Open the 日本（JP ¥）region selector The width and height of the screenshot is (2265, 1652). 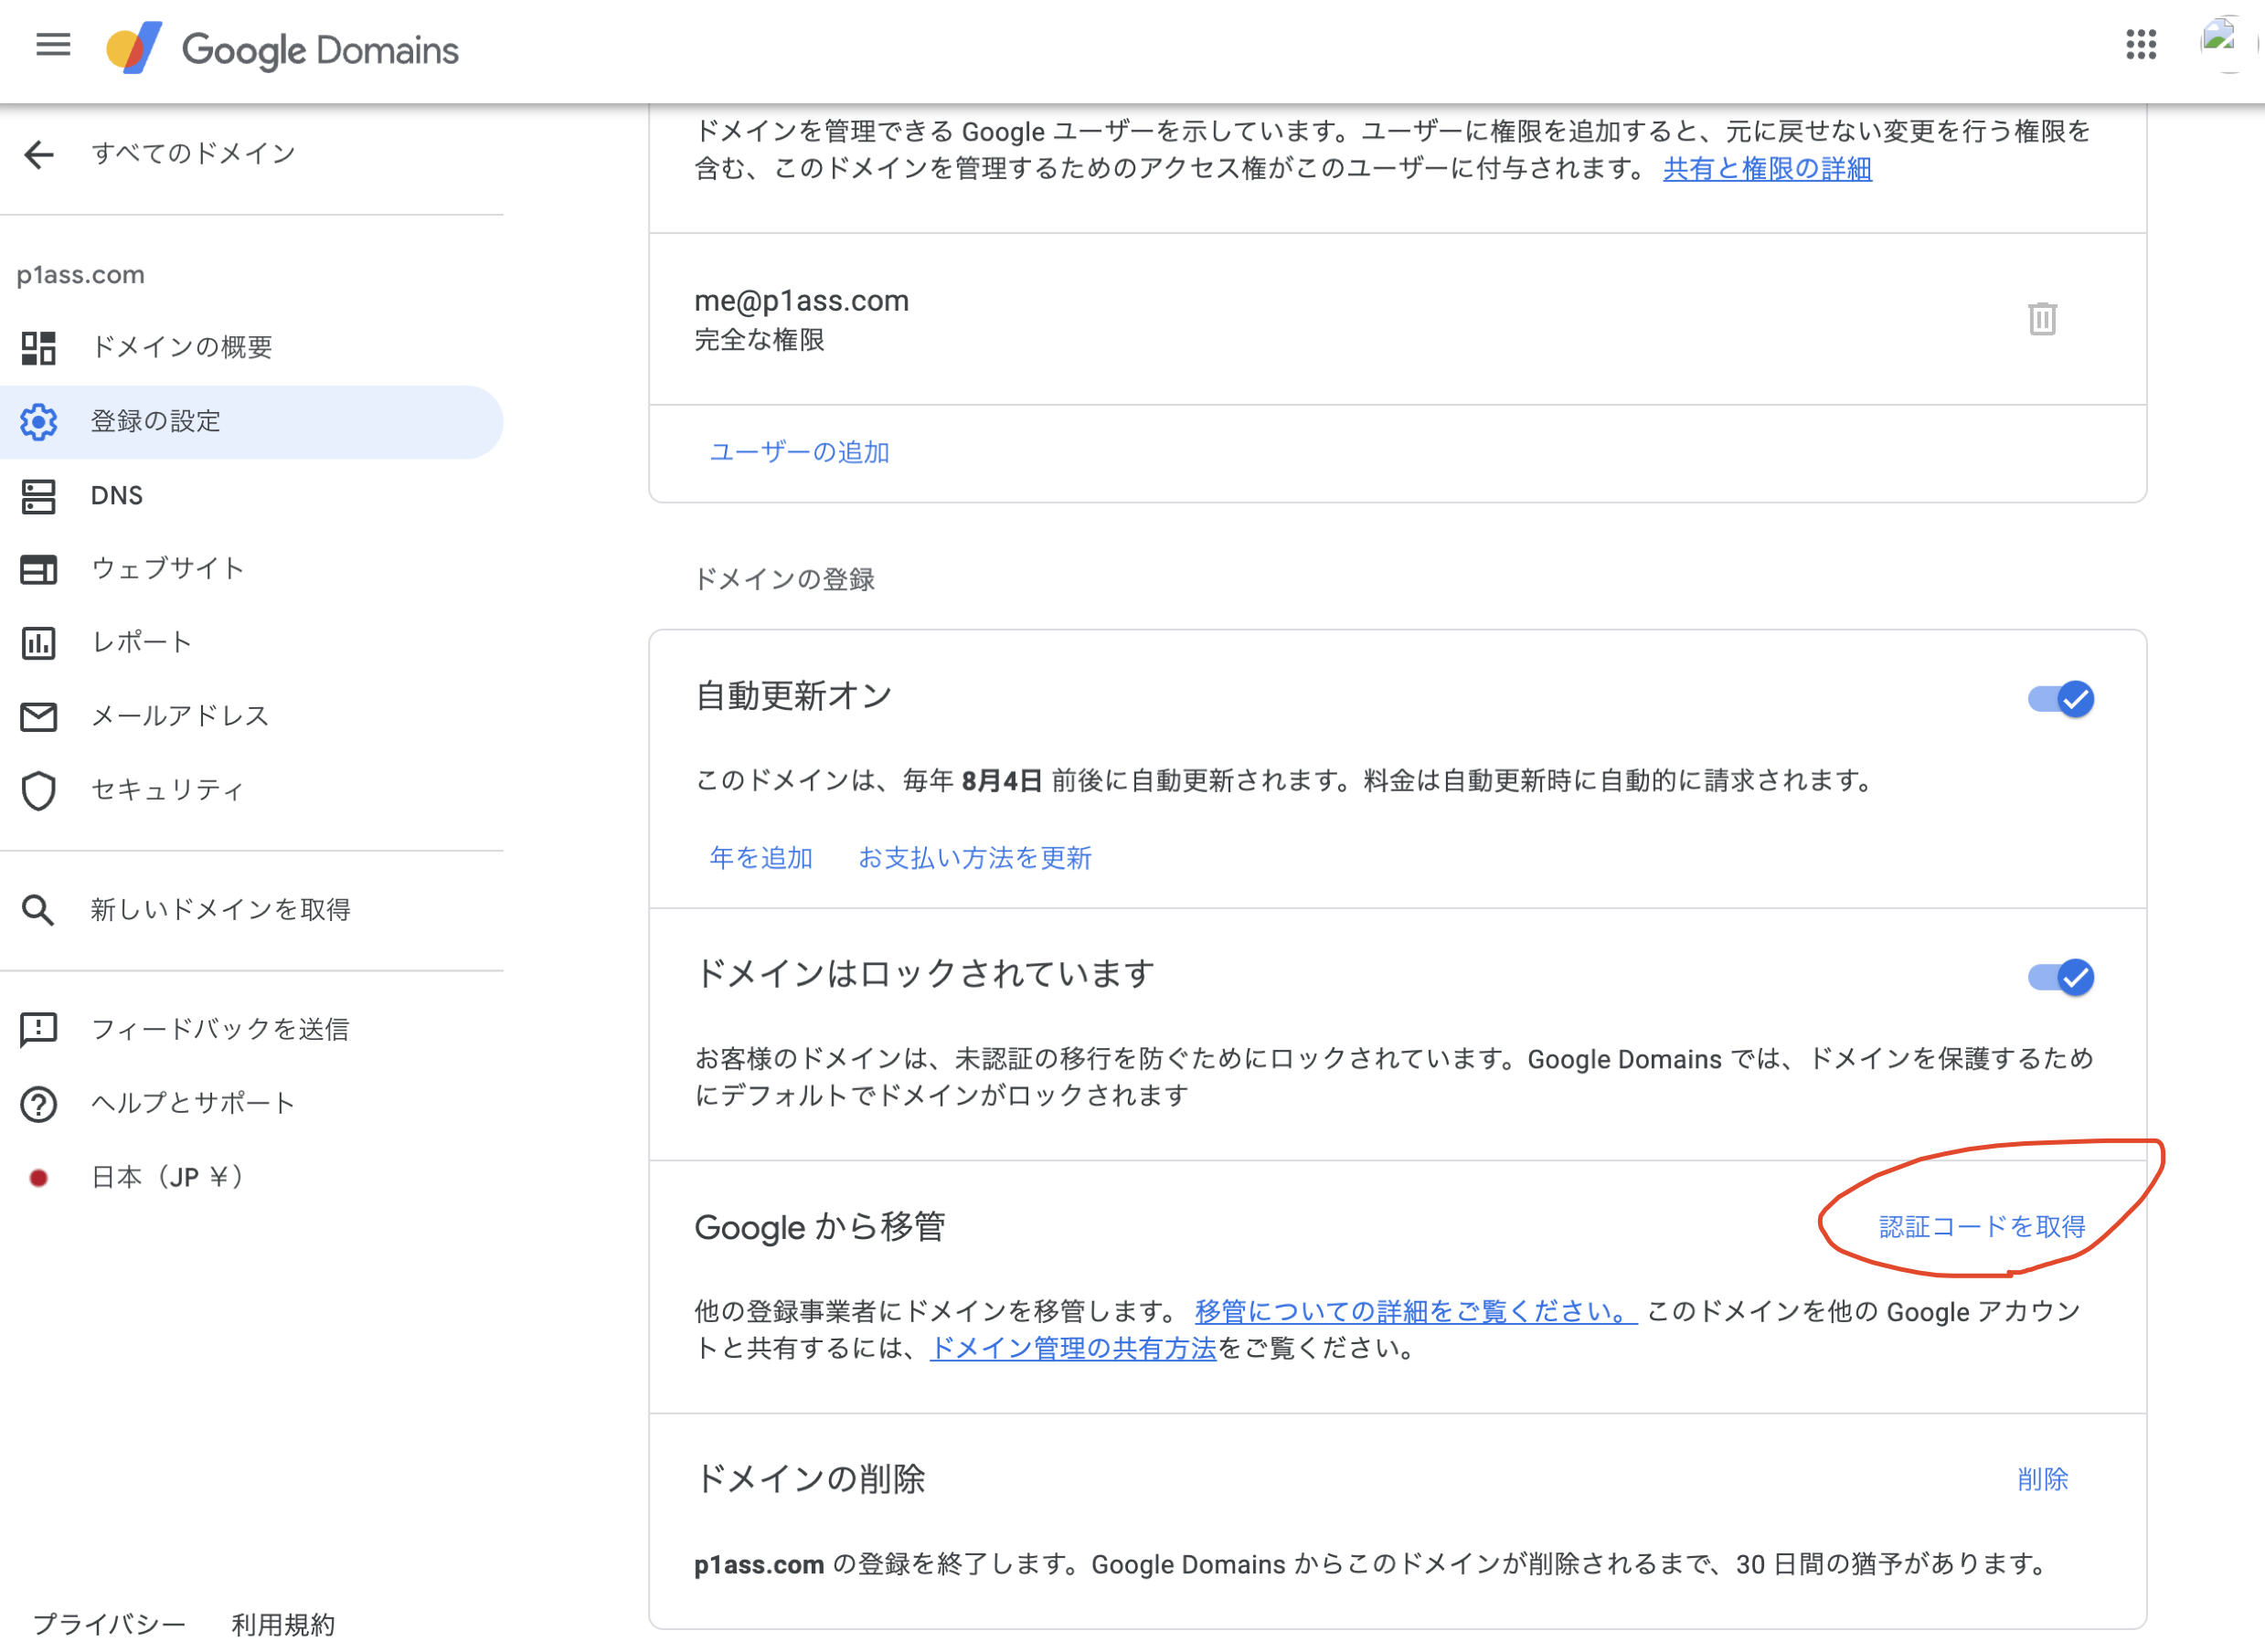pos(166,1178)
